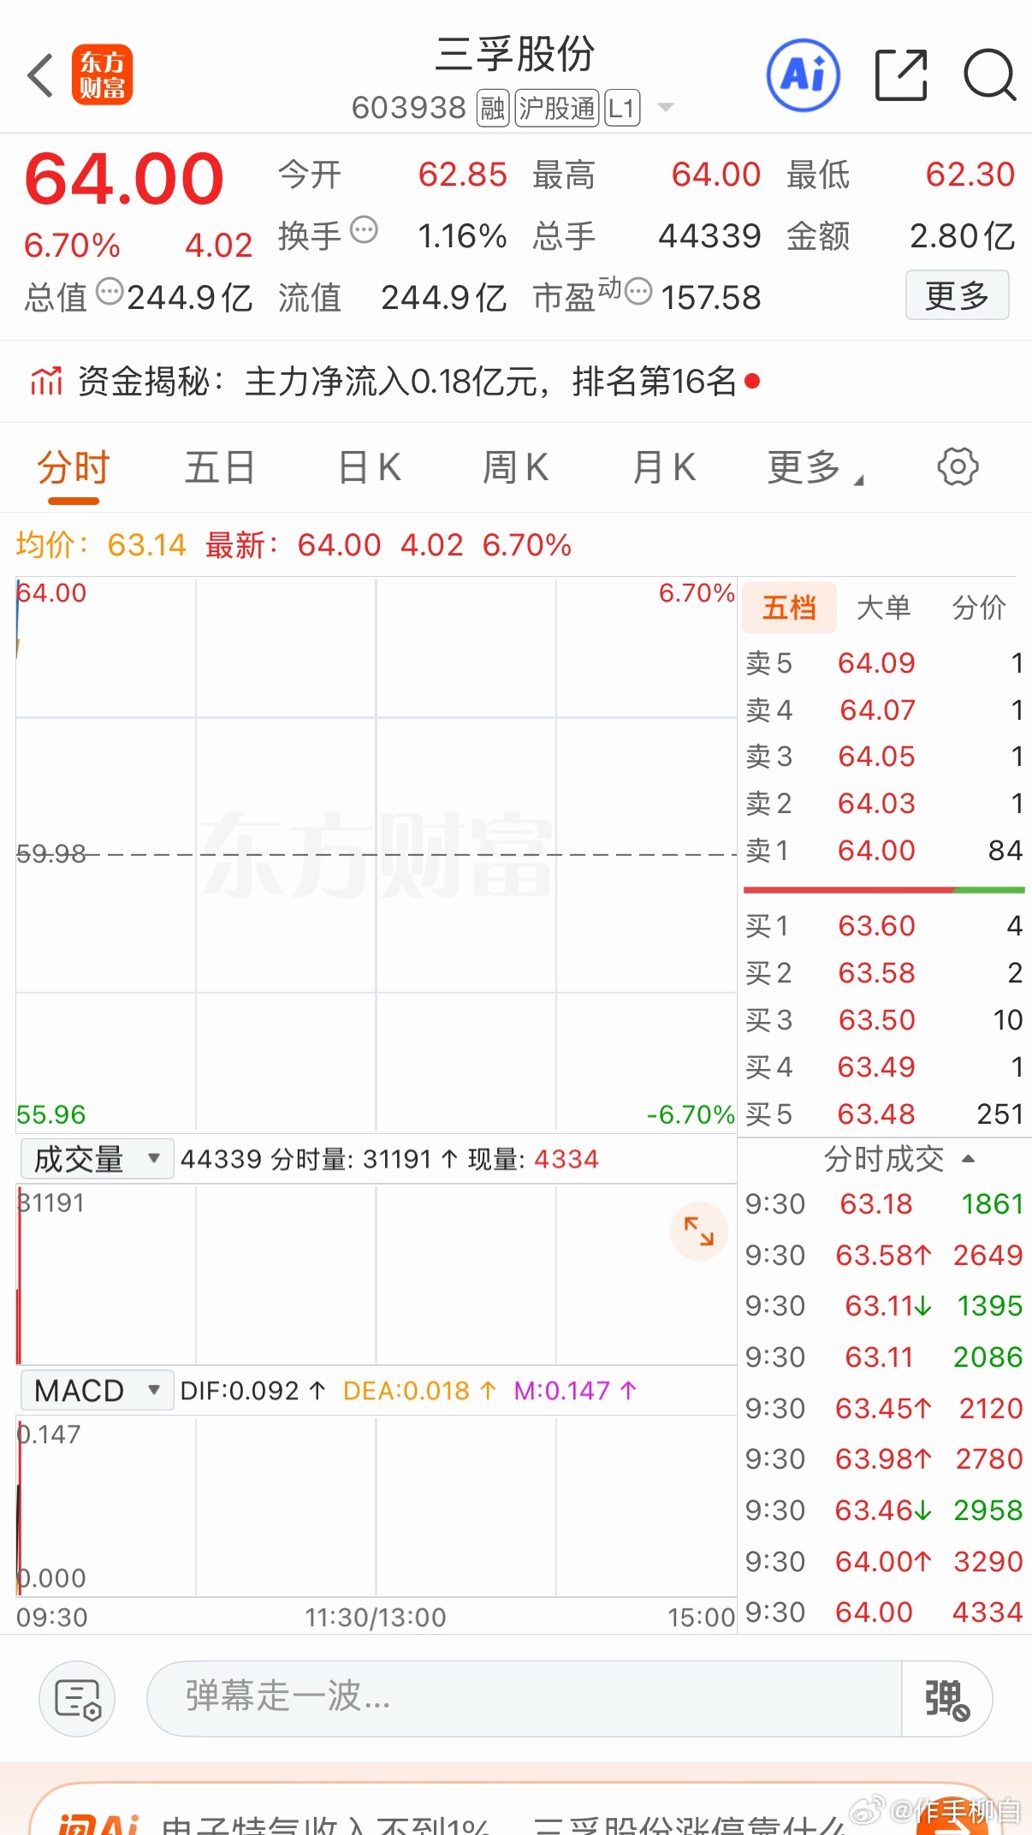
Task: Tap the volume bar chart panel
Action: click(x=376, y=1274)
